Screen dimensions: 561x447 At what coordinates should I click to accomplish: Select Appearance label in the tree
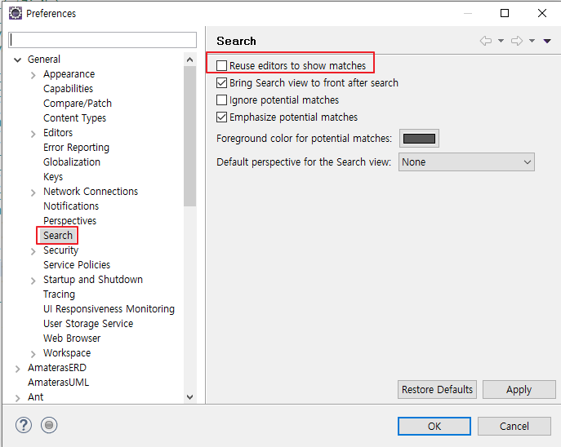click(x=69, y=74)
